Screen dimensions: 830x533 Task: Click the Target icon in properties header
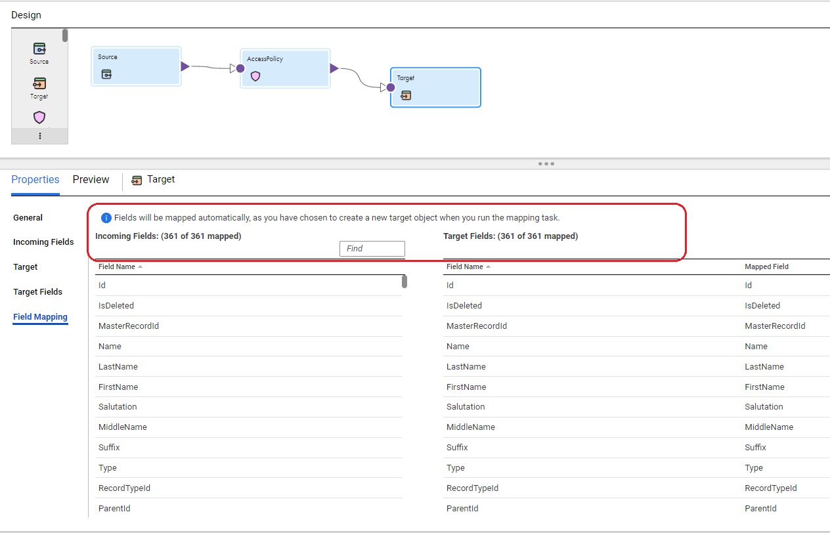(137, 180)
